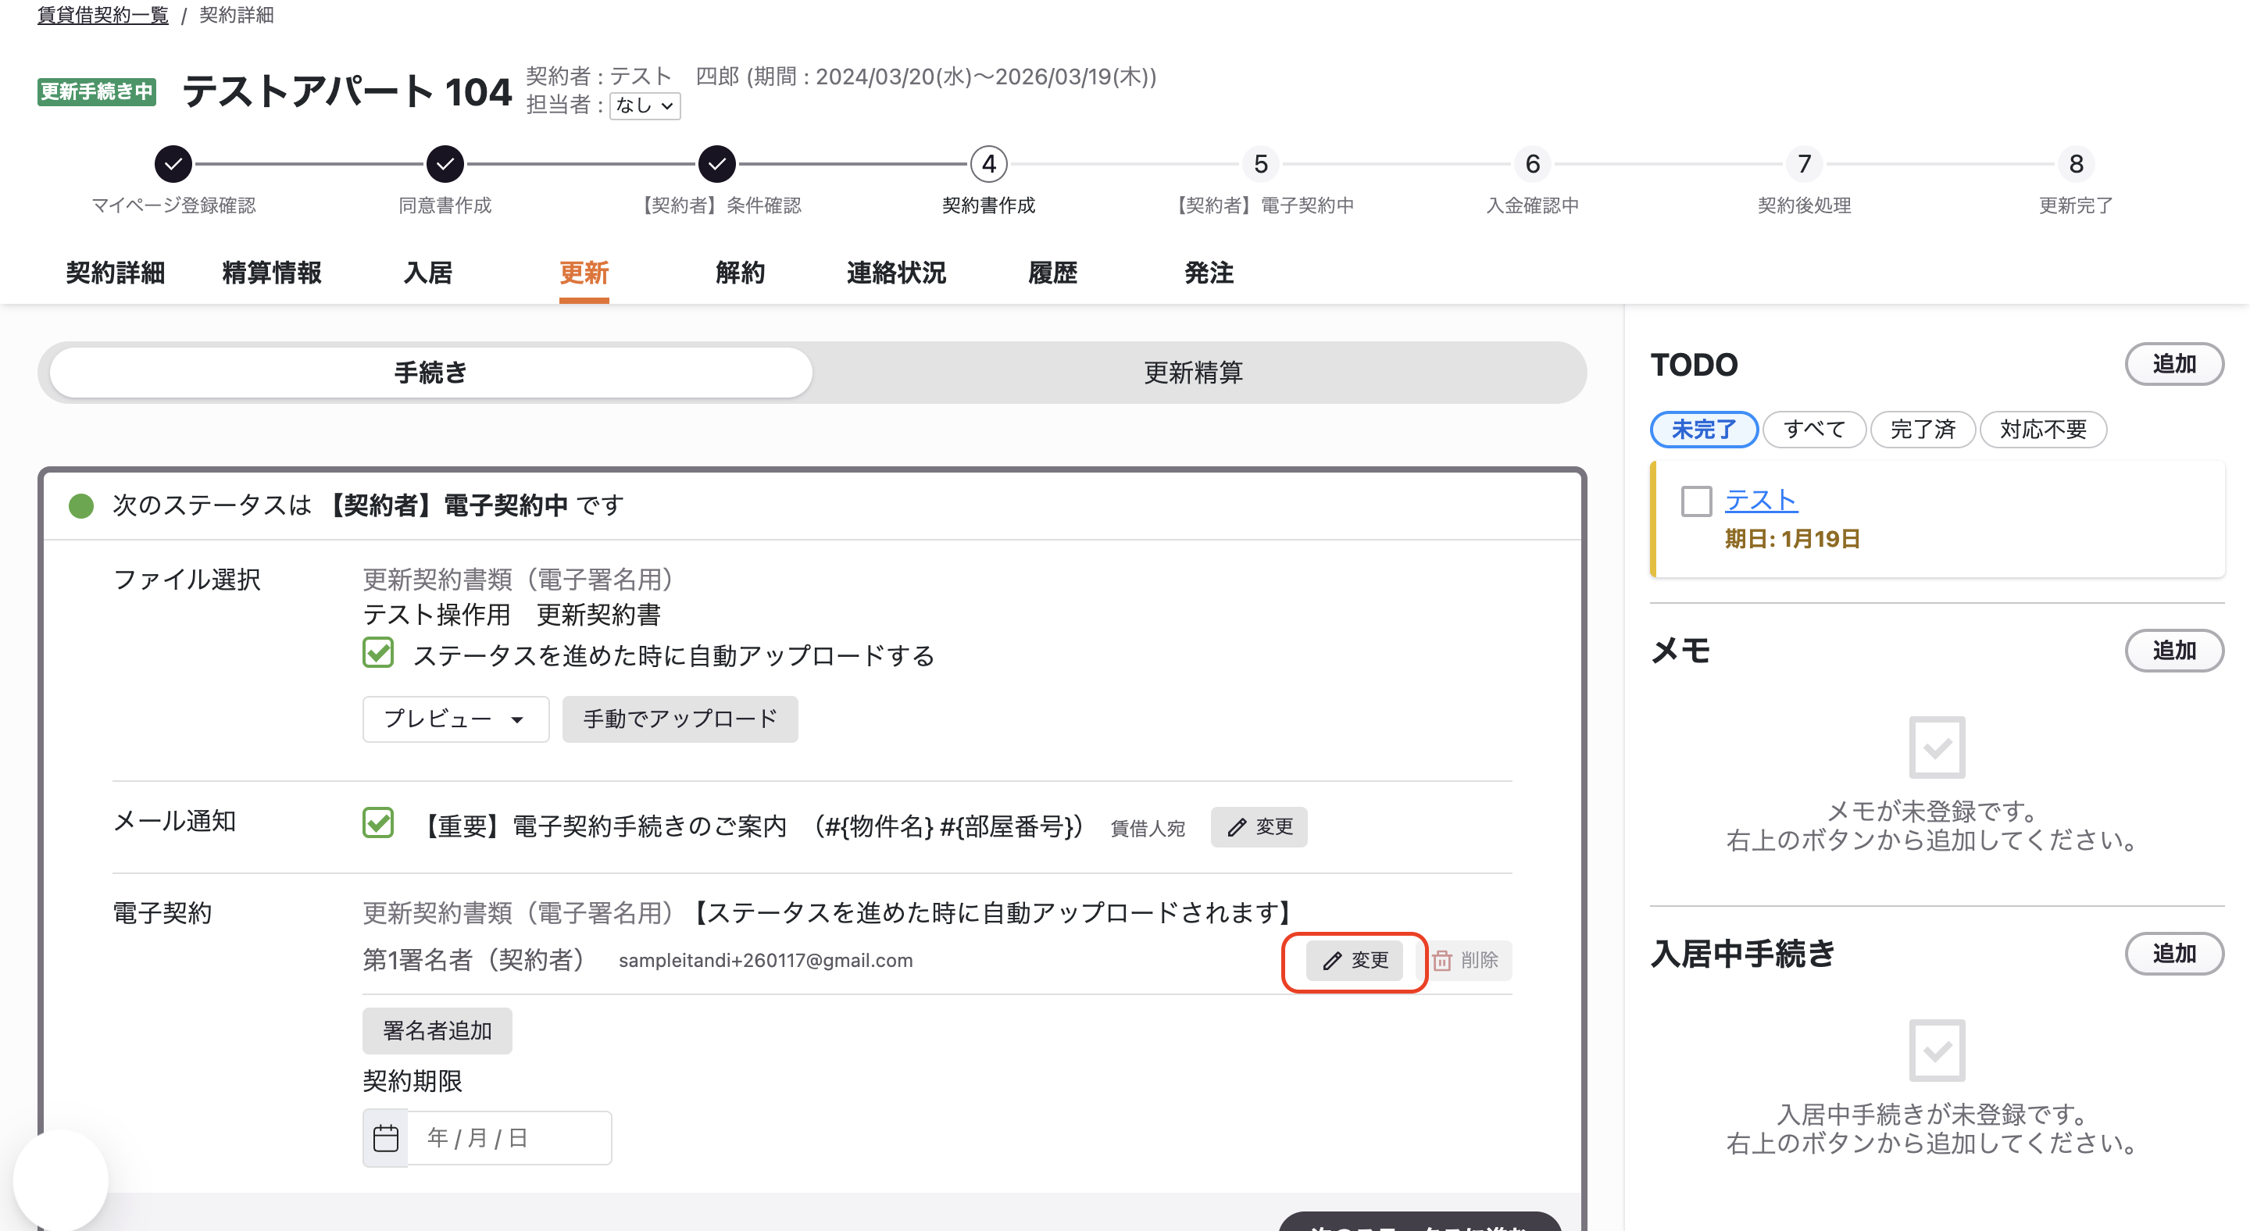This screenshot has height=1231, width=2250.
Task: Click step 5 circle 【契約者】電子契約中
Action: tap(1260, 163)
